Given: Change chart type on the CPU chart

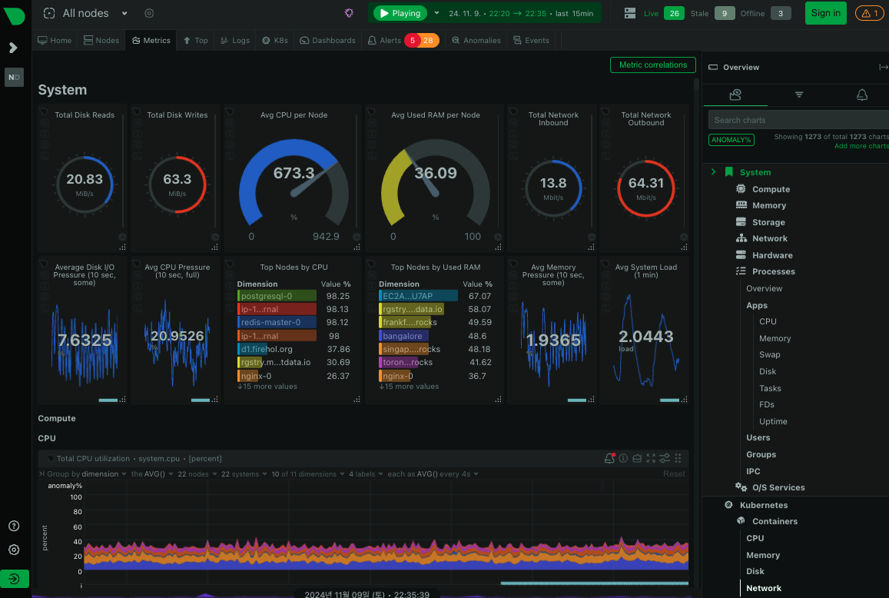Looking at the screenshot, I should 637,458.
